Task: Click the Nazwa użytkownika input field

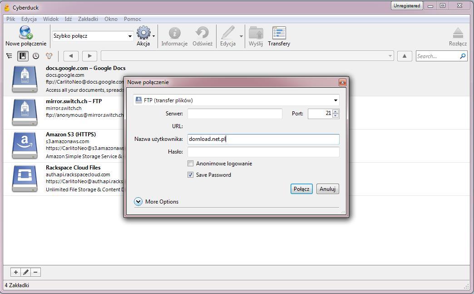Action: pyautogui.click(x=263, y=139)
